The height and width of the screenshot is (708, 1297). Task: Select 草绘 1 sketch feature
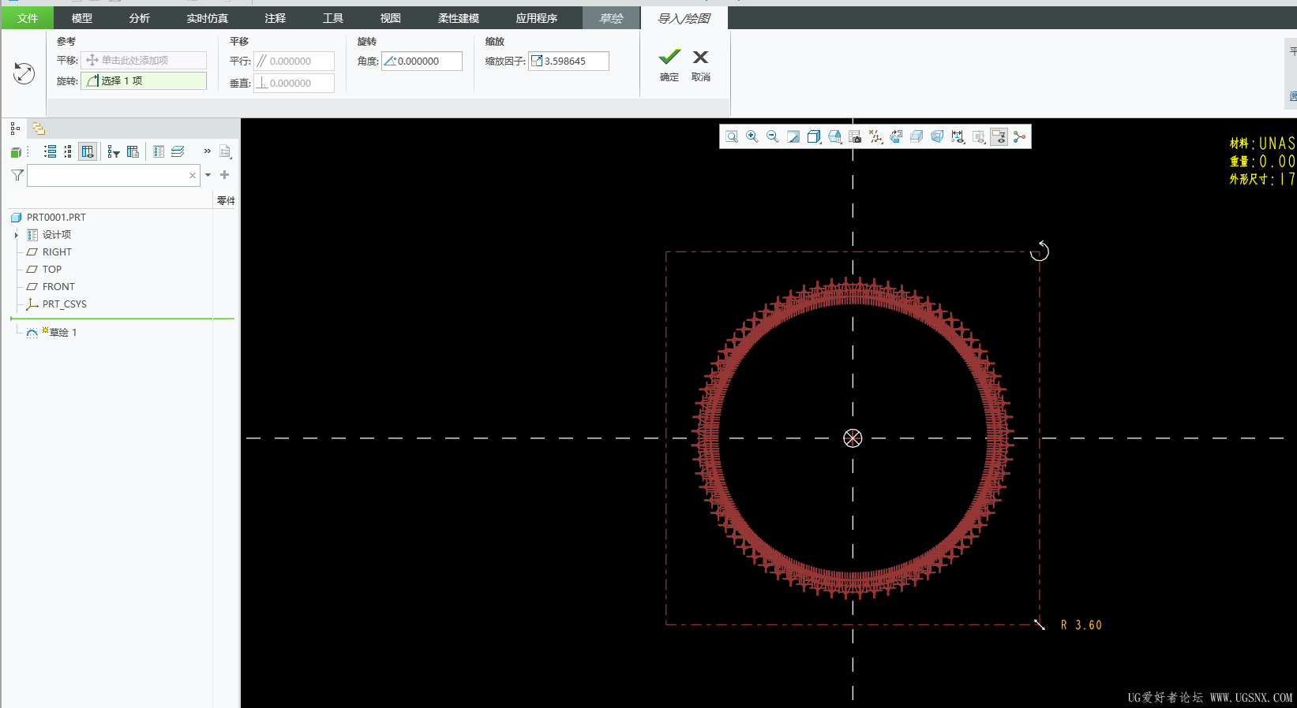[62, 333]
